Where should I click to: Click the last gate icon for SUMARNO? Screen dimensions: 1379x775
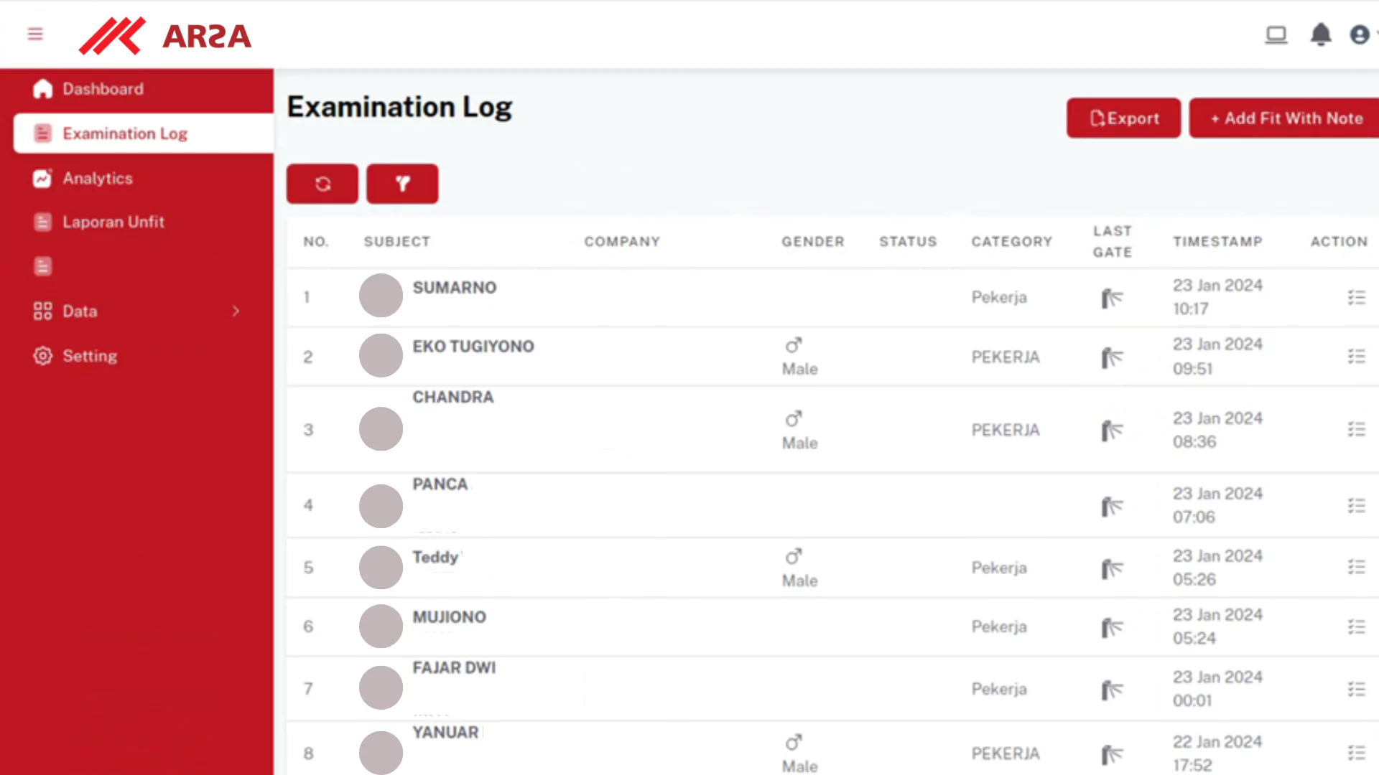coord(1111,298)
